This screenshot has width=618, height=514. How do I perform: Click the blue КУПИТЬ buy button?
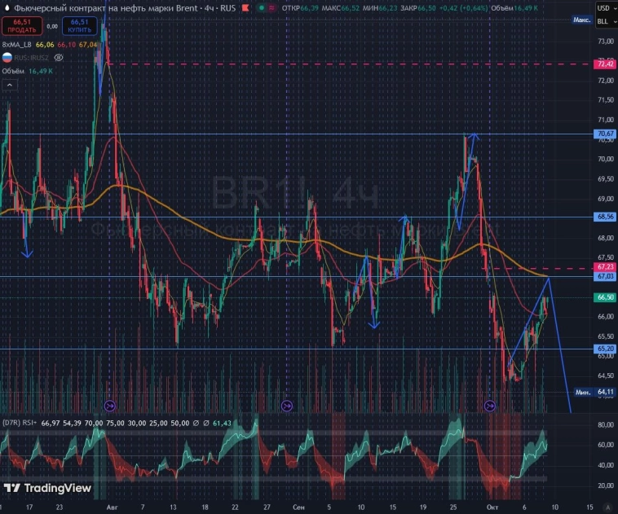[x=79, y=26]
